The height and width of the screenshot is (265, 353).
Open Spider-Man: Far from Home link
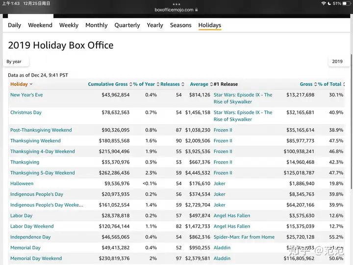tap(244, 237)
